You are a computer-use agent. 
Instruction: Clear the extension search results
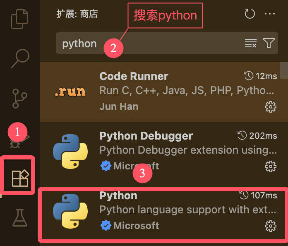[250, 43]
